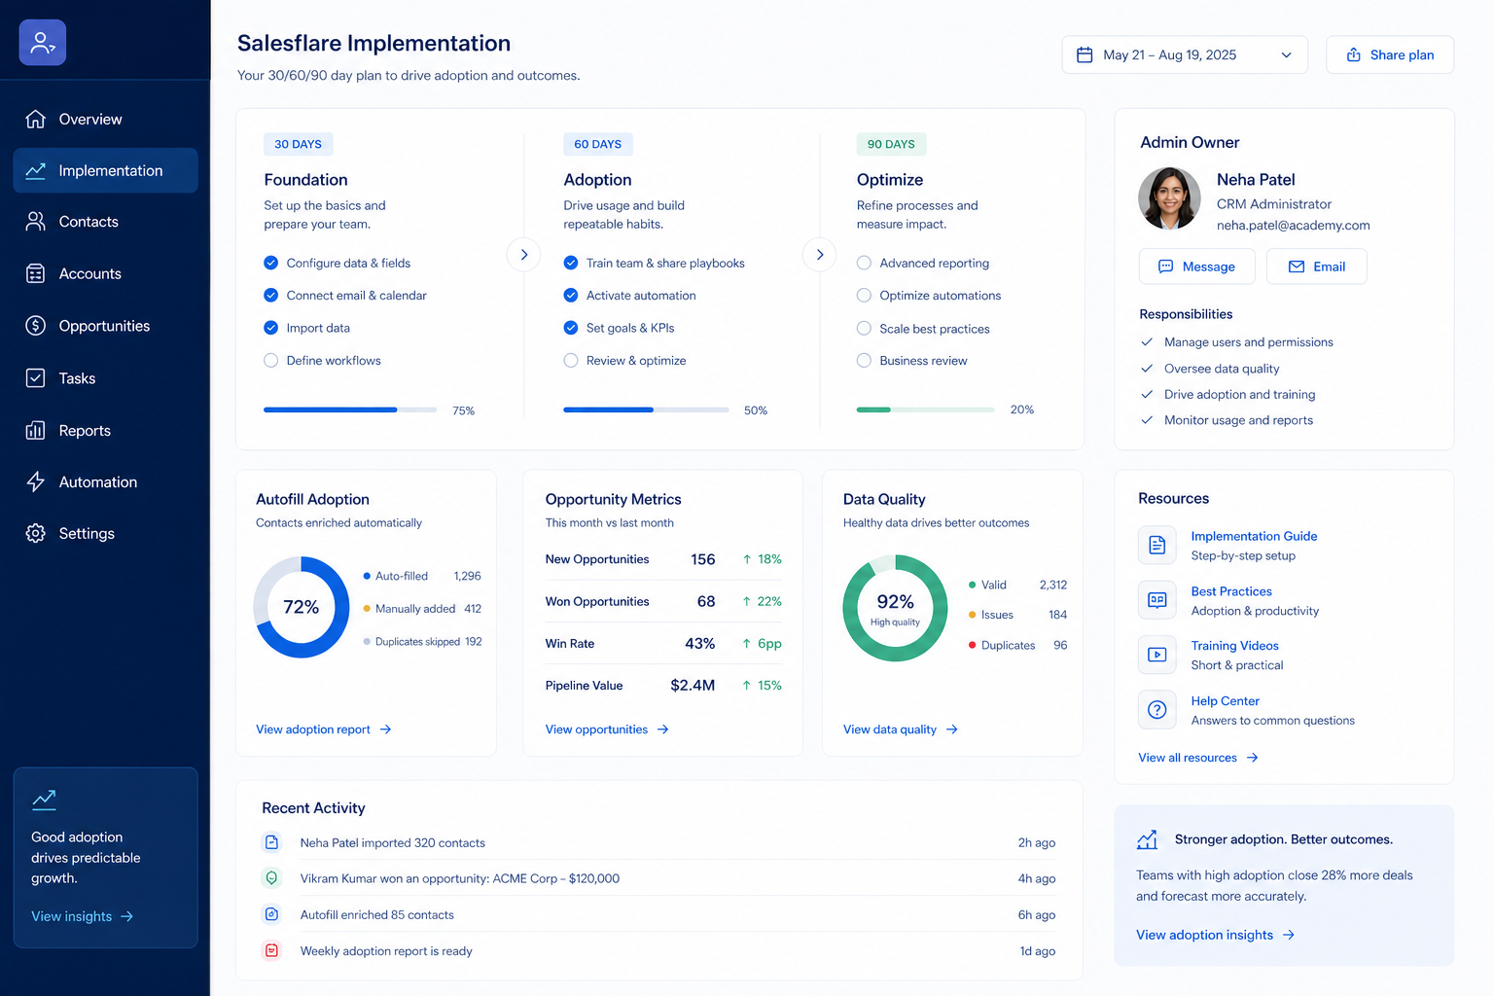
Task: Click arrow icon next to View adoption report
Action: click(x=385, y=729)
